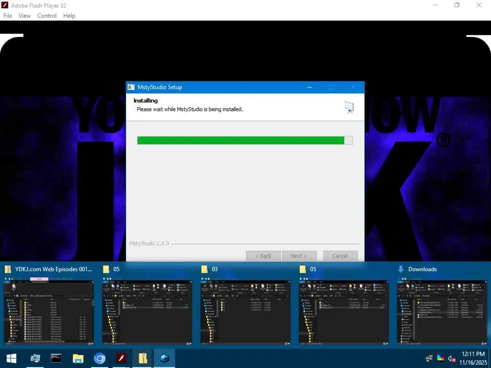
Task: Click the 'Please wait while MstyStudio' message
Action: 190,109
